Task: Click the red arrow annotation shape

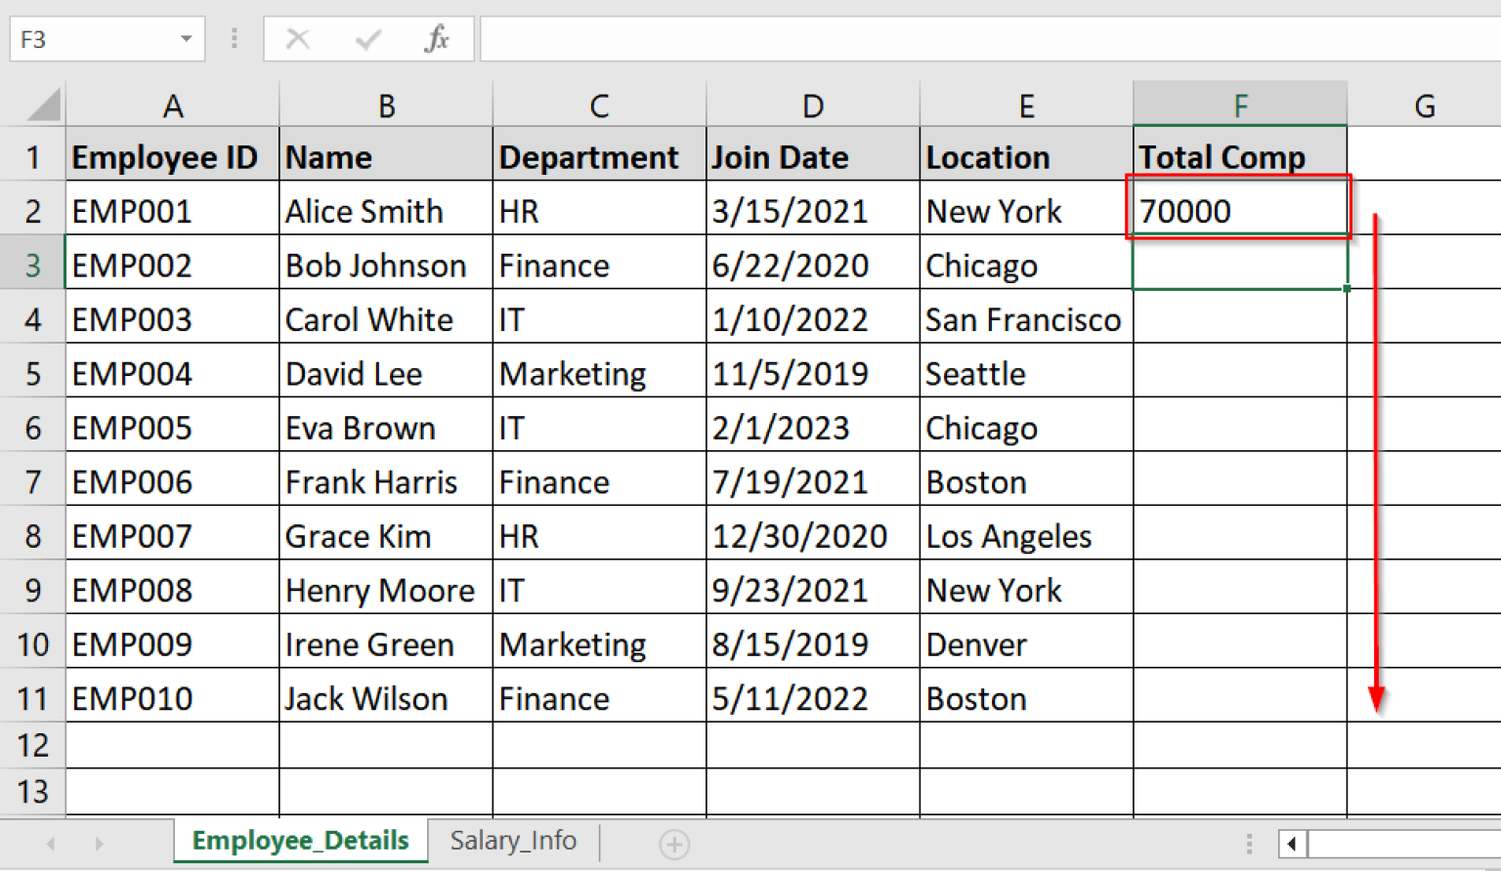Action: (x=1378, y=459)
